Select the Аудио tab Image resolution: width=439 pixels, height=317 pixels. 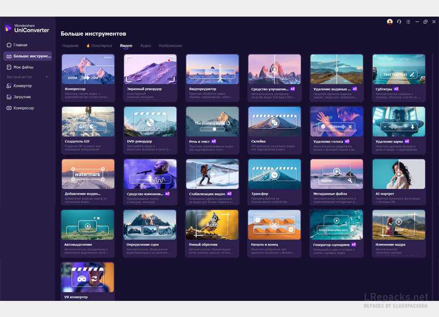point(145,46)
